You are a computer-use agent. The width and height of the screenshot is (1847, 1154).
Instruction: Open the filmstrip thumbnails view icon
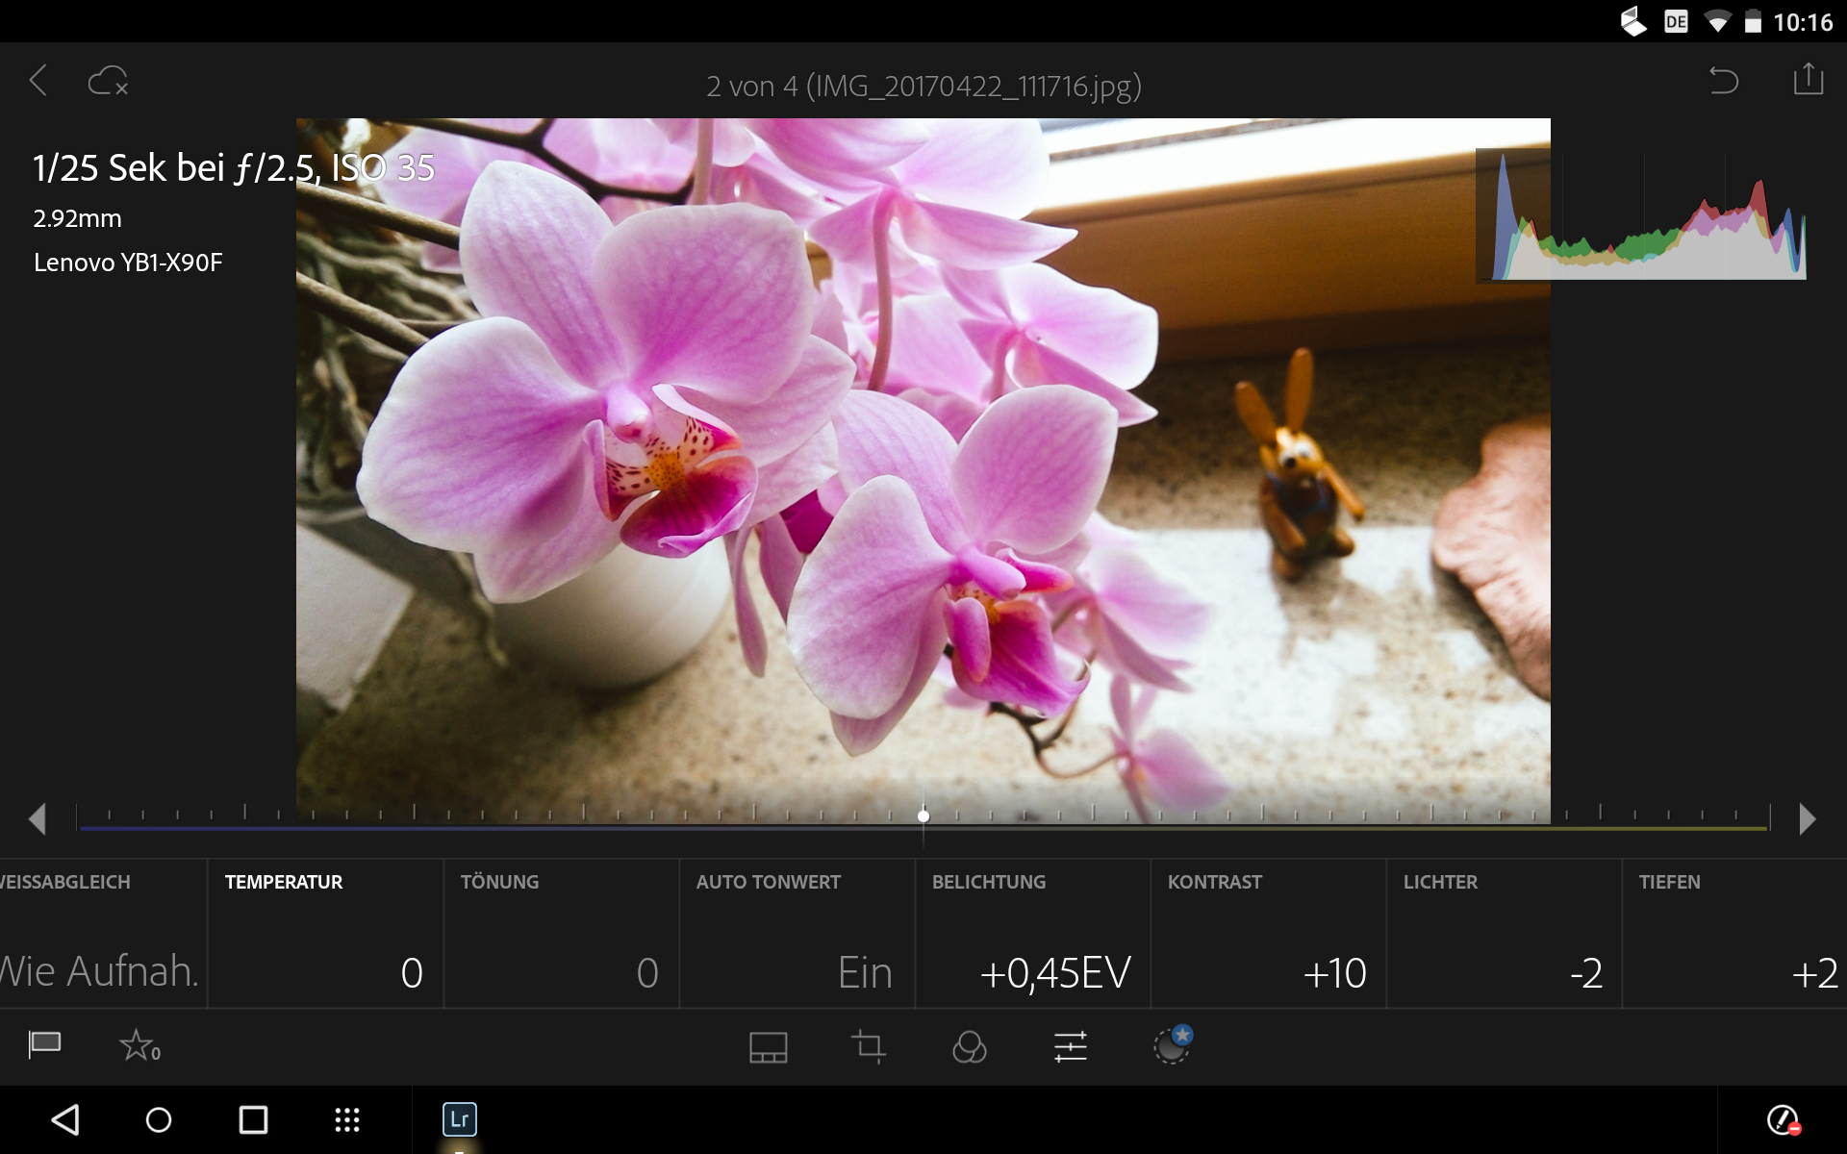click(x=768, y=1046)
